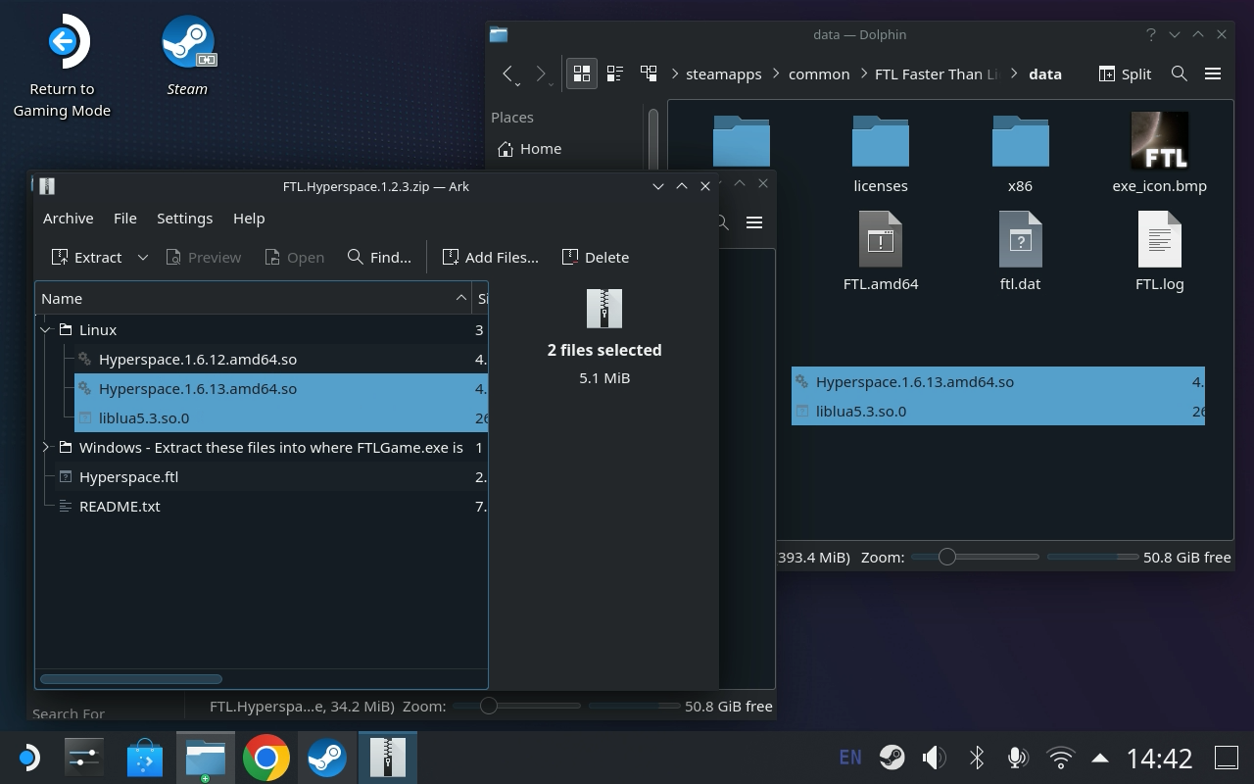Open Google Chrome from the taskbar
Viewport: 1254px width, 784px height.
tap(265, 758)
